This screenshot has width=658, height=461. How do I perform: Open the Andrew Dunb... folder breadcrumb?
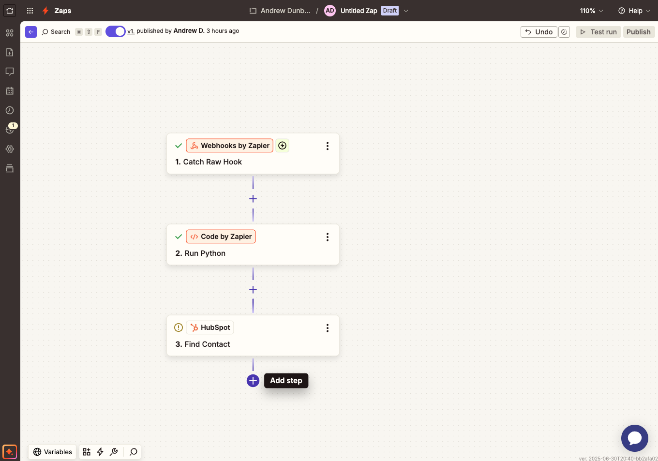click(280, 11)
